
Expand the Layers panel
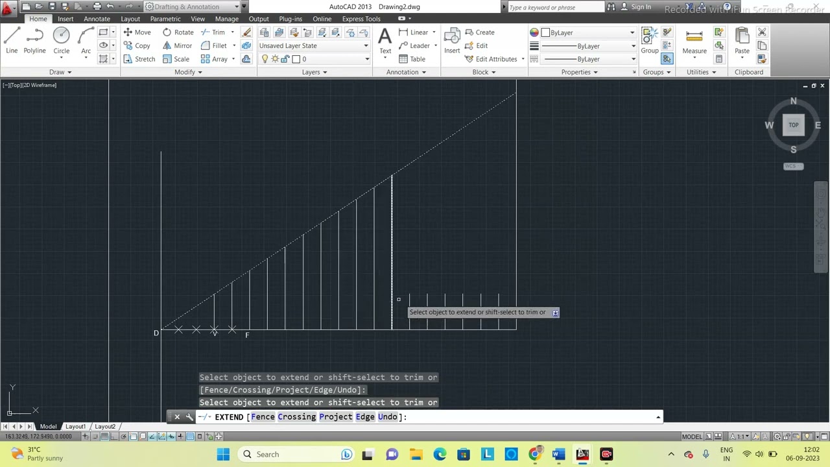click(x=314, y=72)
